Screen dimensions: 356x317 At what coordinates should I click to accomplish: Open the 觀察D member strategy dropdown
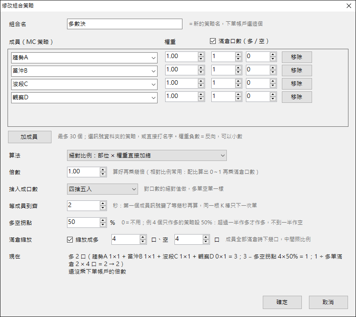click(84, 98)
